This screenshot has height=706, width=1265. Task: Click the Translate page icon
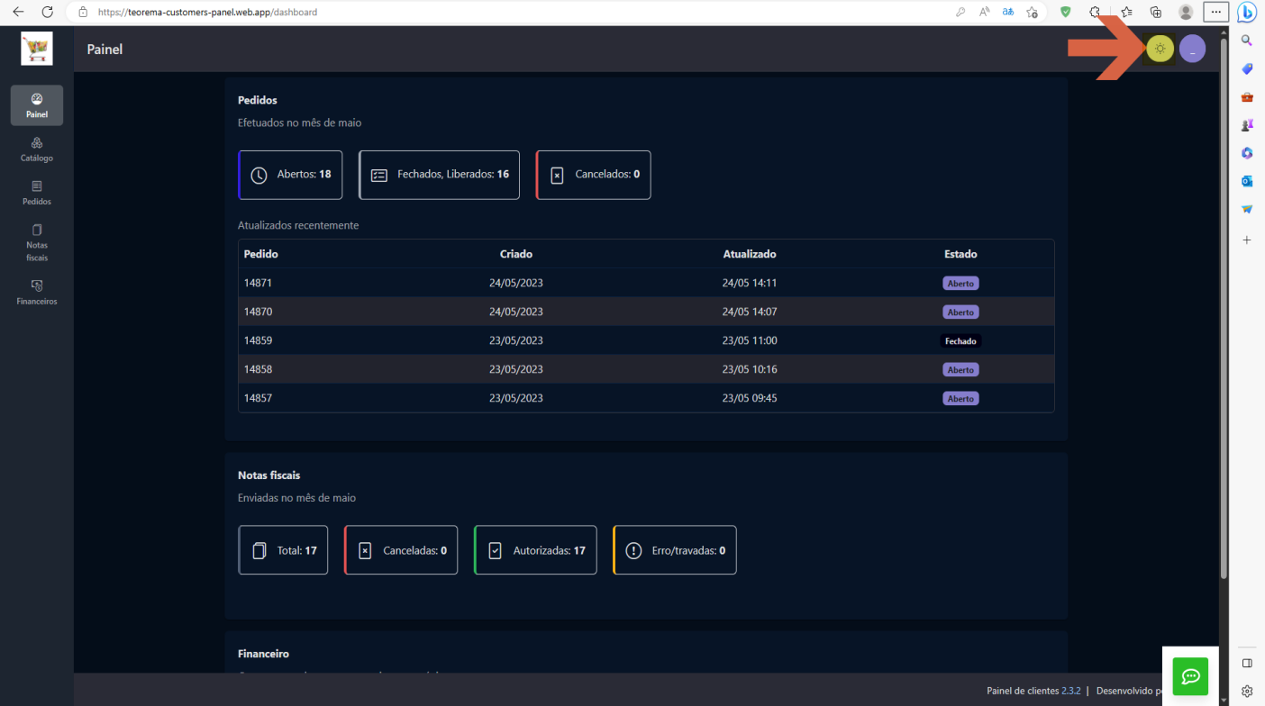click(x=1008, y=13)
